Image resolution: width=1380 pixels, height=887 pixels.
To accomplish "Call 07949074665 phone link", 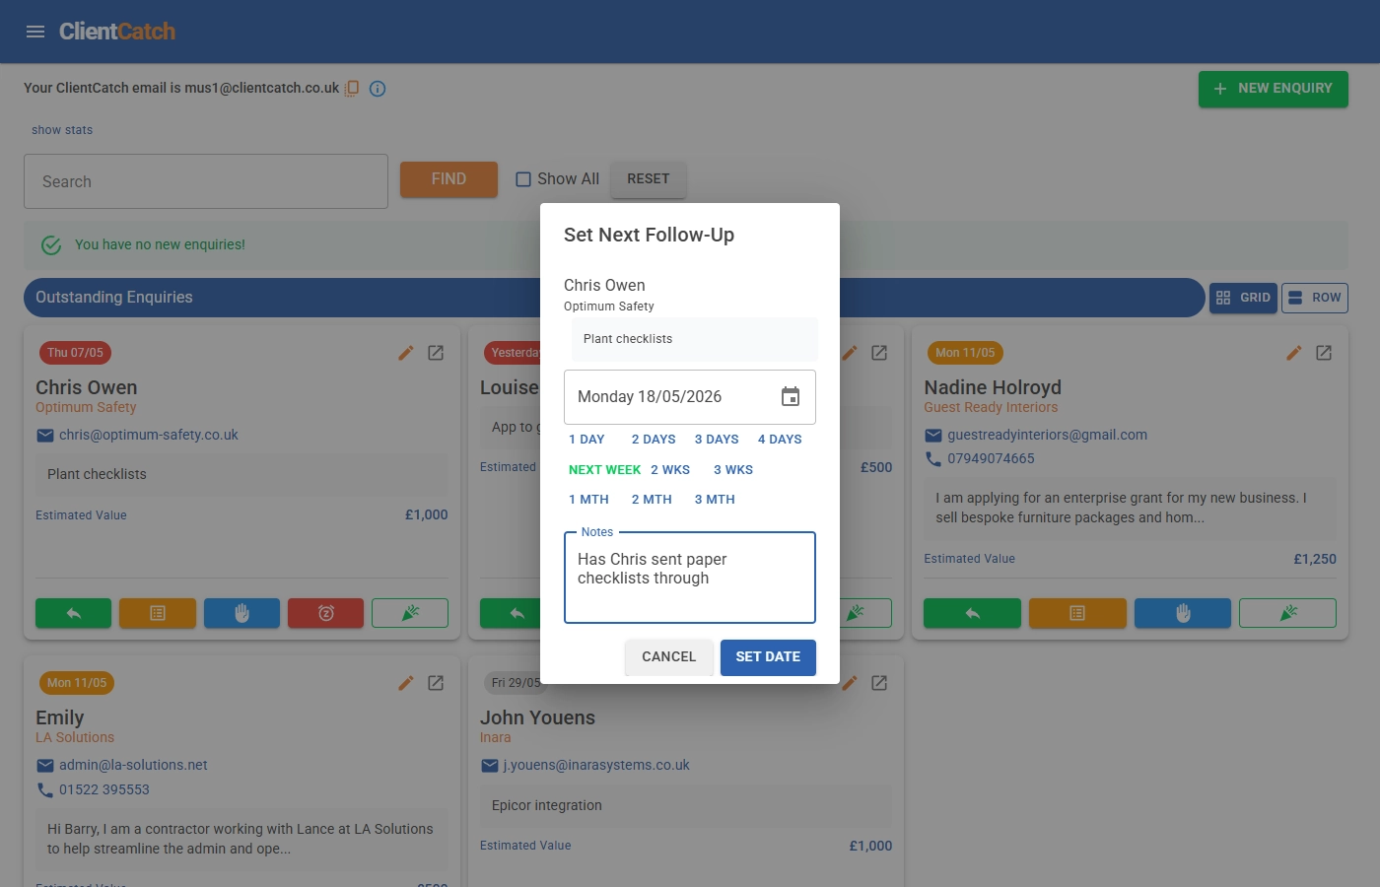I will (x=991, y=458).
